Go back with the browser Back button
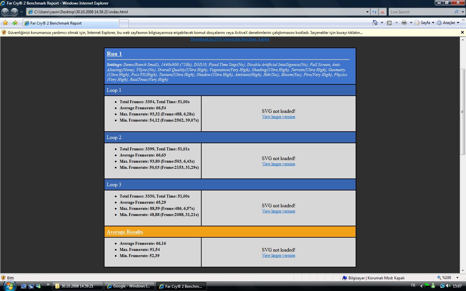466x291 pixels. (x=5, y=12)
